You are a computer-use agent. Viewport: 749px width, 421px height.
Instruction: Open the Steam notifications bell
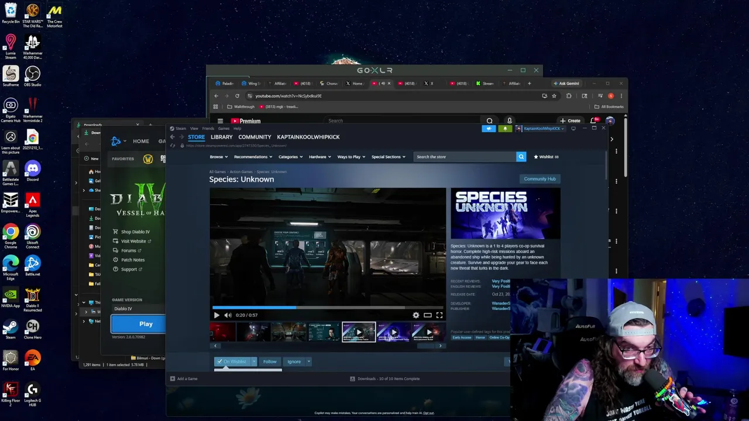[x=504, y=129]
